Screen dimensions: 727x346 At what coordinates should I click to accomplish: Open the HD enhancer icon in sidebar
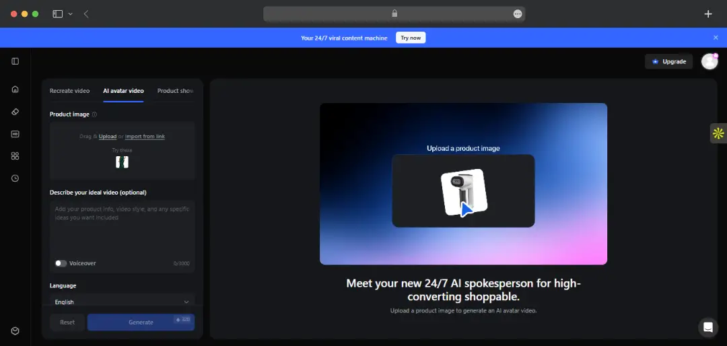coord(15,134)
